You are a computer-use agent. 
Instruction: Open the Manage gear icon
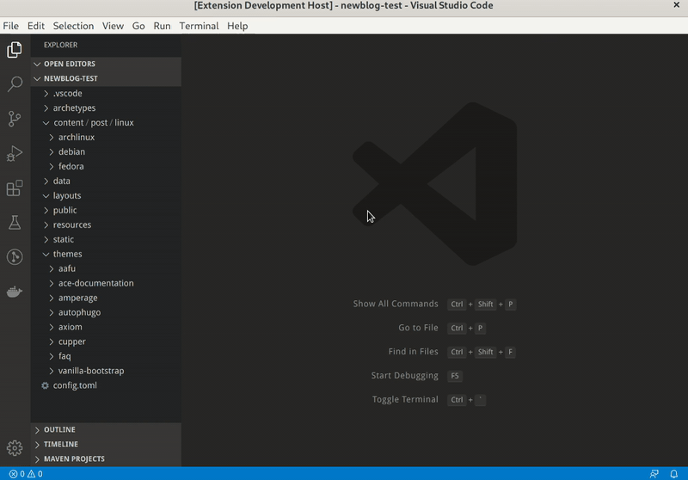15,448
